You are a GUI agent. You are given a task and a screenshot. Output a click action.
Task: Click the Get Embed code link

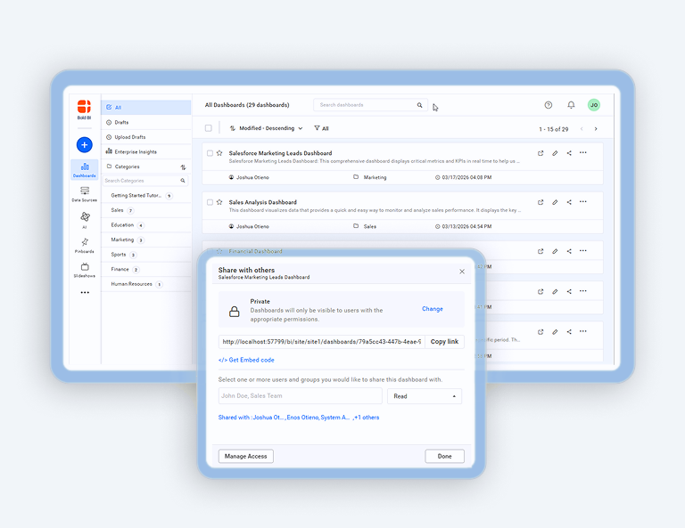(x=246, y=360)
